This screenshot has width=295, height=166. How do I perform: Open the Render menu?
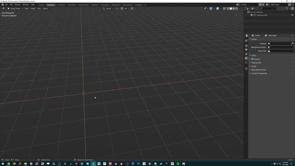[x=18, y=5]
